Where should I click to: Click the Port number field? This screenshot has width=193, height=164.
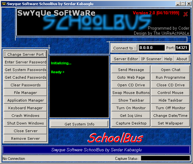(182, 48)
